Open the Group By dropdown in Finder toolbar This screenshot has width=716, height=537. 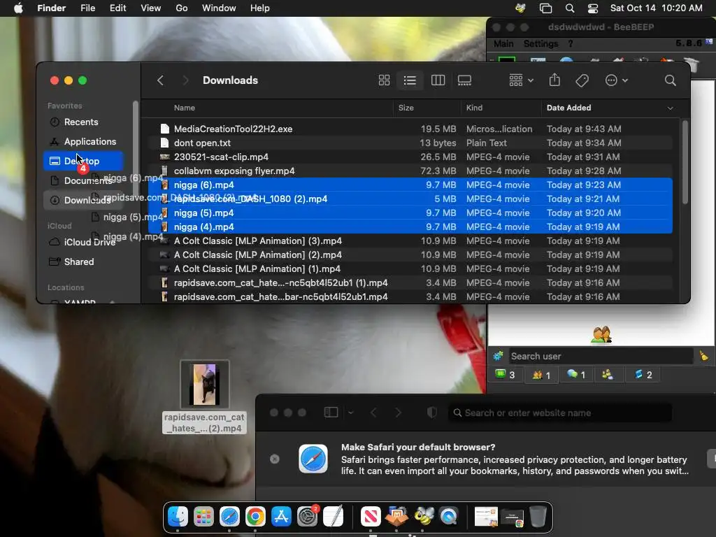pyautogui.click(x=521, y=80)
